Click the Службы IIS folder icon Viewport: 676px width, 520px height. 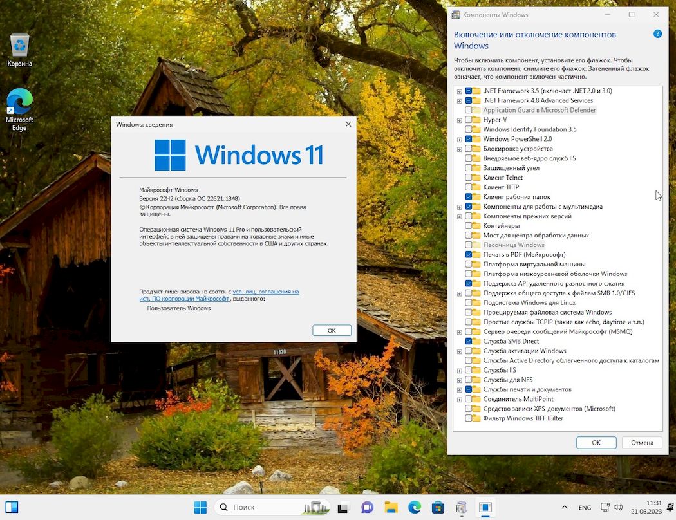point(476,370)
